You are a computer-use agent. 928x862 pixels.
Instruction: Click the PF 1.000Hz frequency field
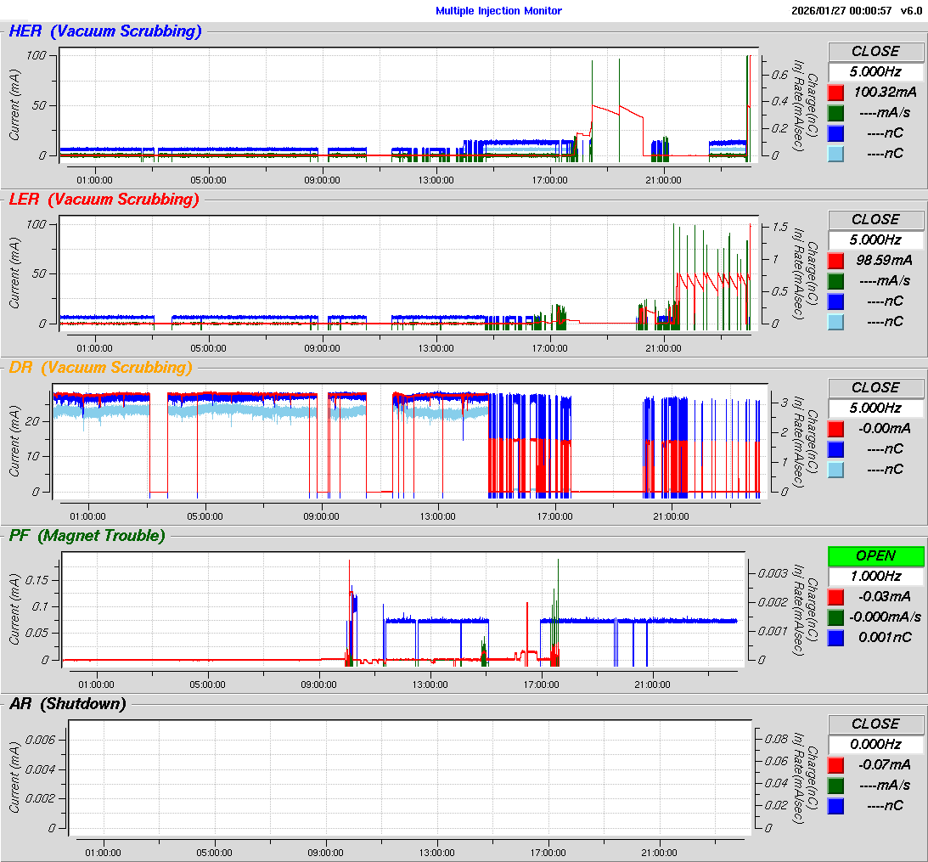pos(875,576)
